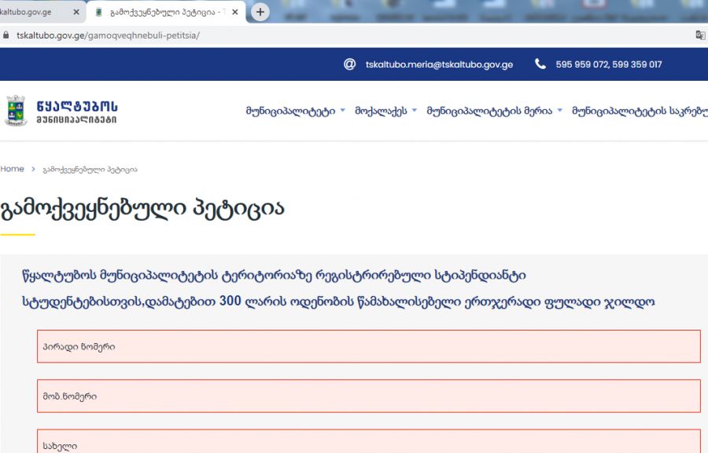Image resolution: width=708 pixels, height=453 pixels.
Task: Click the Google Translate icon in the address bar
Action: tap(700, 35)
